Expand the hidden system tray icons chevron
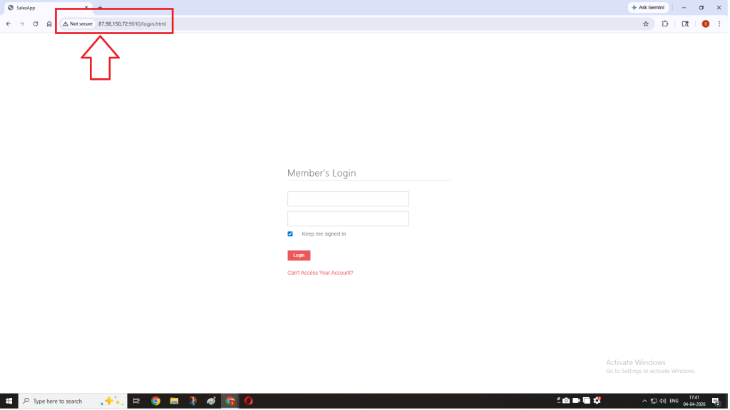730x410 pixels. (644, 401)
